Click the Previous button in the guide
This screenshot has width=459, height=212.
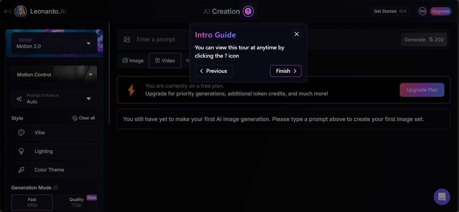(214, 71)
